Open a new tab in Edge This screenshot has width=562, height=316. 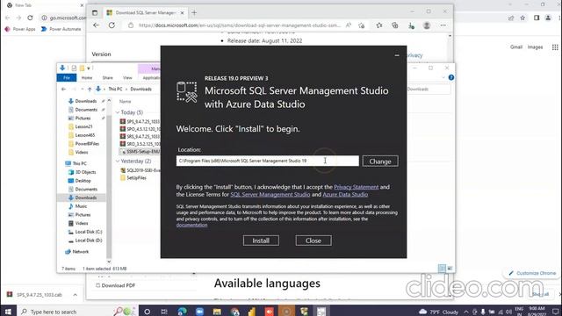[x=194, y=13]
